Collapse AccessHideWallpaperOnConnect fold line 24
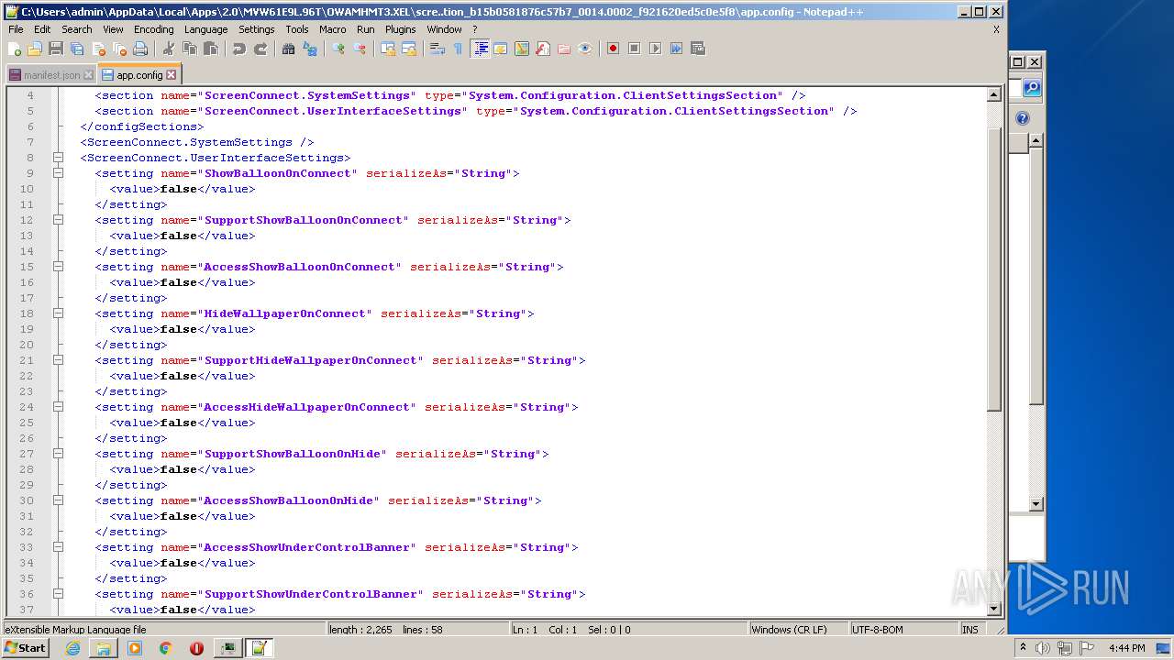 (58, 407)
